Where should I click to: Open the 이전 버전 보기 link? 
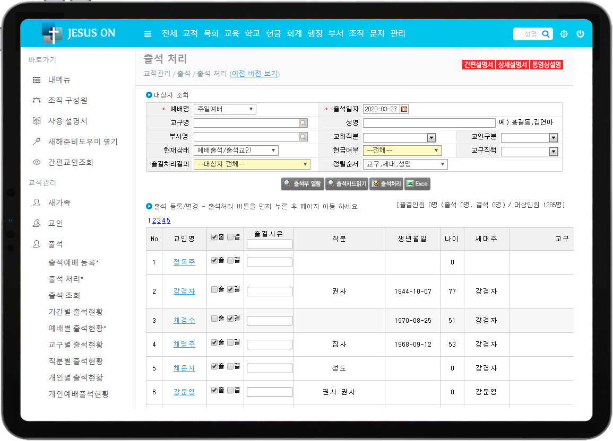(x=254, y=74)
